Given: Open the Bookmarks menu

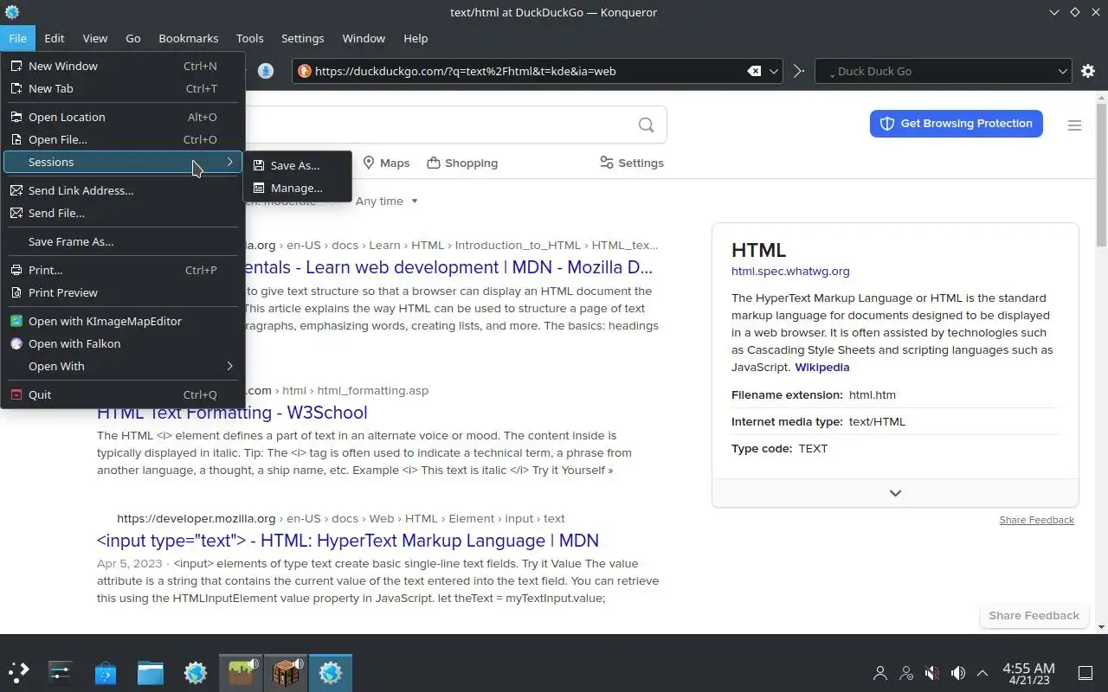Looking at the screenshot, I should pyautogui.click(x=189, y=38).
